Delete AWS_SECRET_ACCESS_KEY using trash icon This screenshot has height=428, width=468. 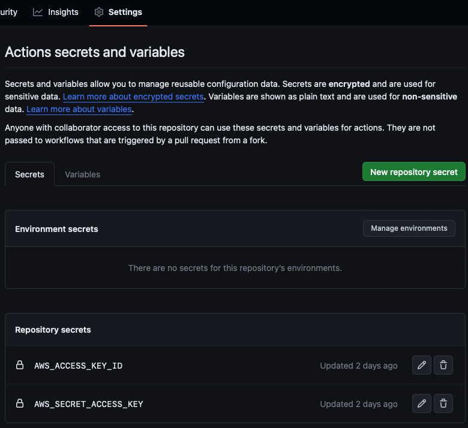[x=443, y=403]
